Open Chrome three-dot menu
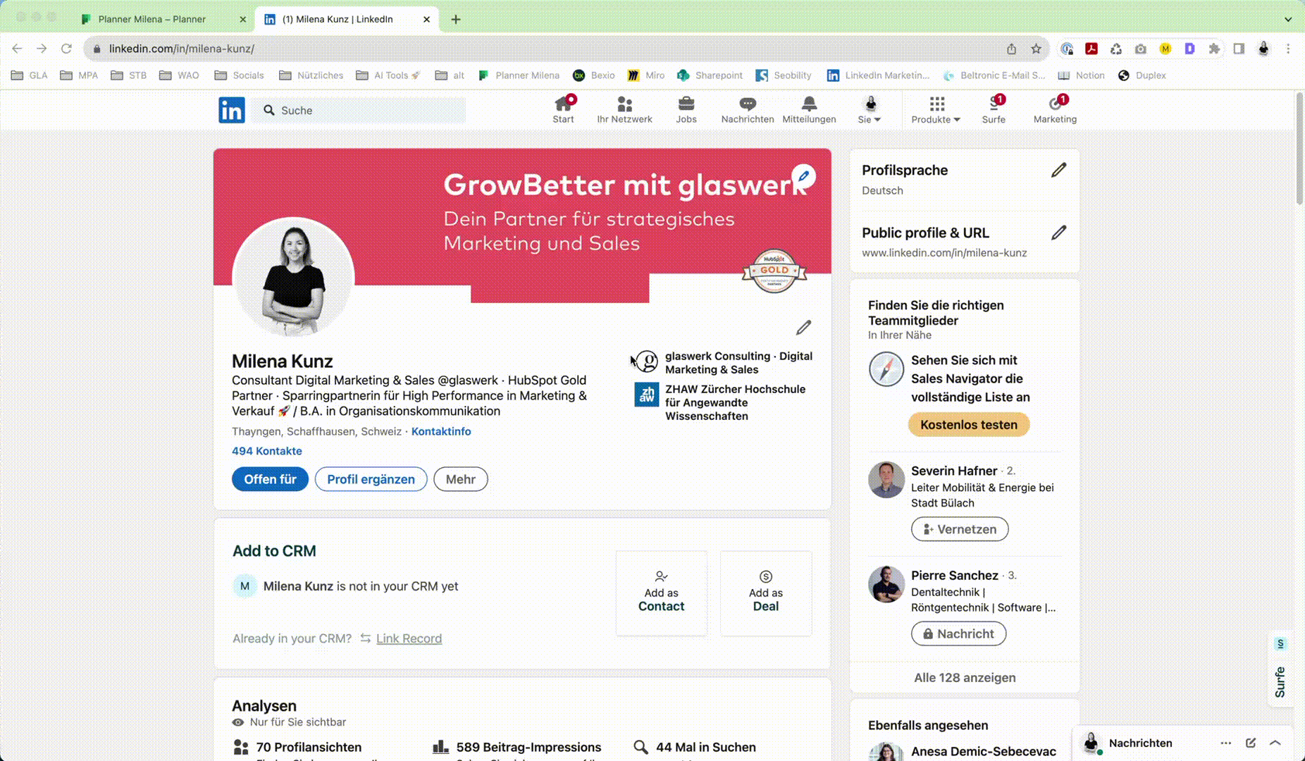This screenshot has height=761, width=1305. coord(1288,49)
